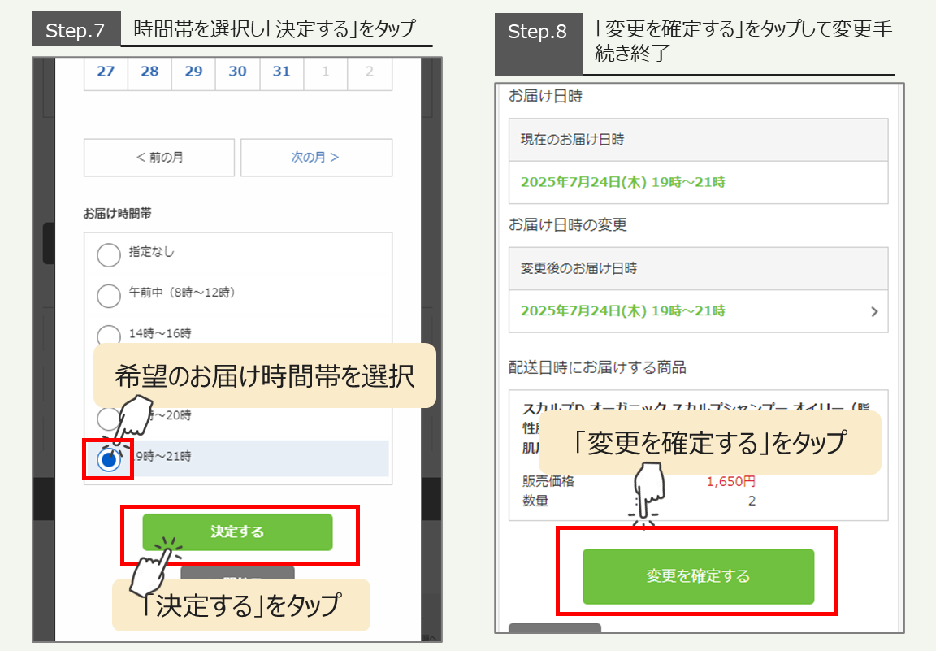
Task: Tap the green 決定する button
Action: coord(237,532)
